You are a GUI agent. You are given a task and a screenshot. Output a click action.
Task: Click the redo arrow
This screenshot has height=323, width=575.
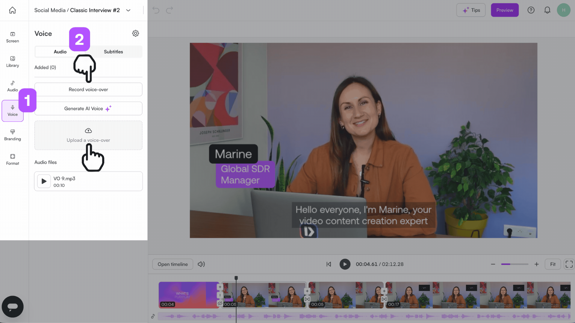[x=170, y=10]
